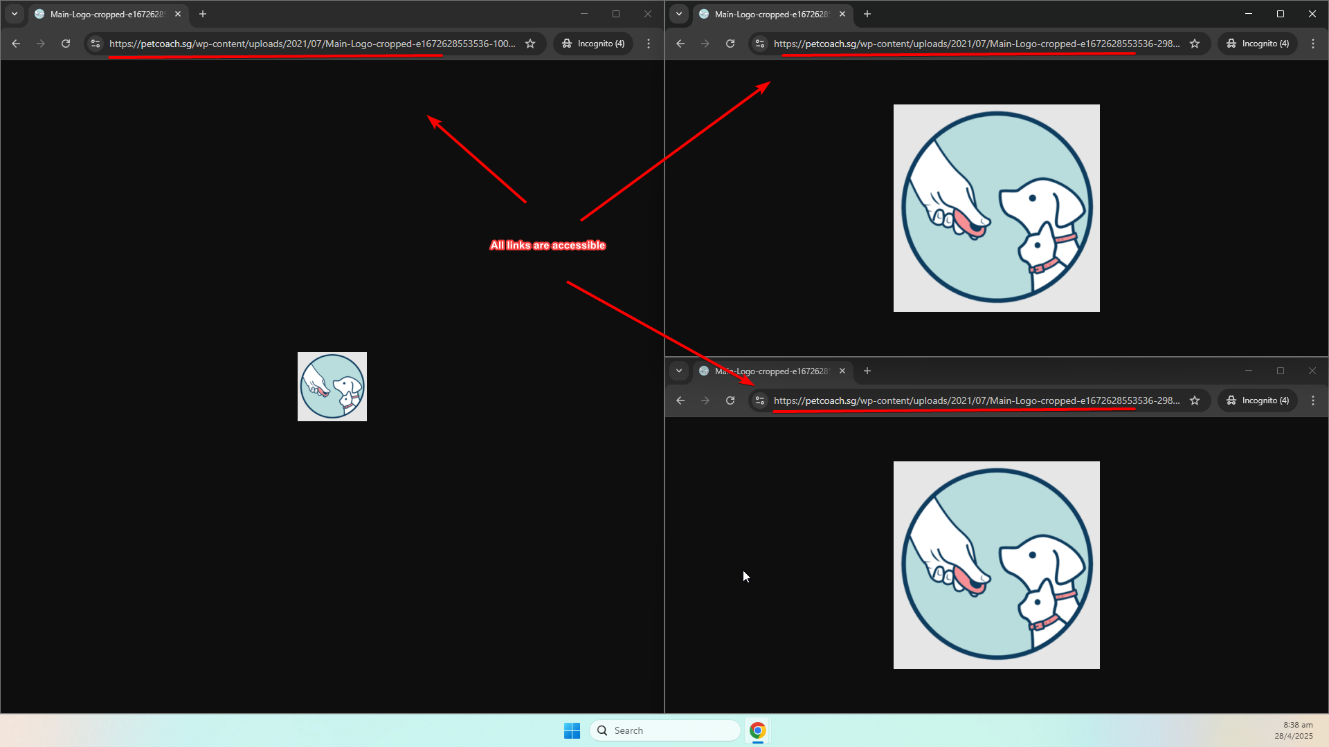Click forward arrow in bottom-right browser window
The image size is (1329, 747).
tap(705, 400)
